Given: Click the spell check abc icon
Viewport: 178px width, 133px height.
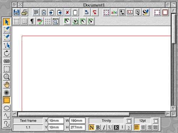Looking at the screenshot, I should pos(40,21).
